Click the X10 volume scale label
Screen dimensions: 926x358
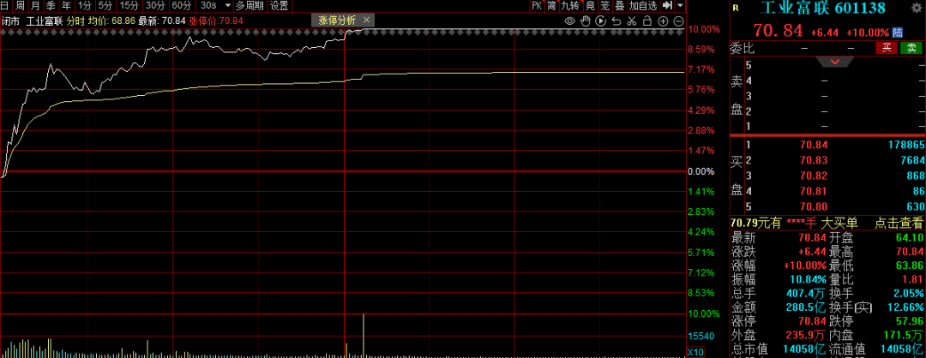(694, 352)
